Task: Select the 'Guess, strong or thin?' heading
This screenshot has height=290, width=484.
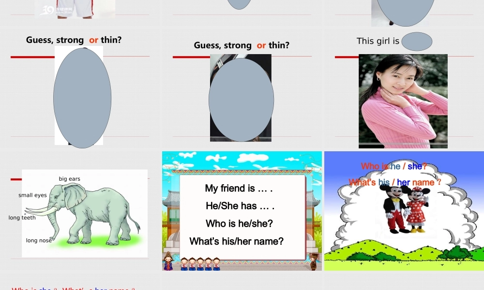Action: click(x=74, y=40)
